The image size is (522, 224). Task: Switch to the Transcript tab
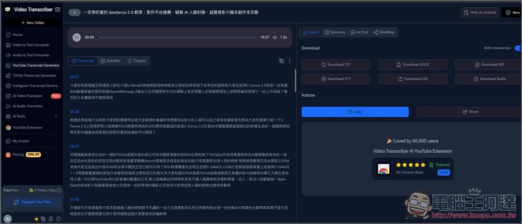pyautogui.click(x=83, y=61)
